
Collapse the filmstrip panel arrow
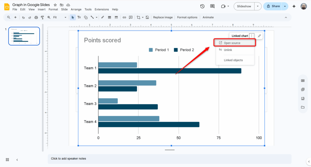17,159
